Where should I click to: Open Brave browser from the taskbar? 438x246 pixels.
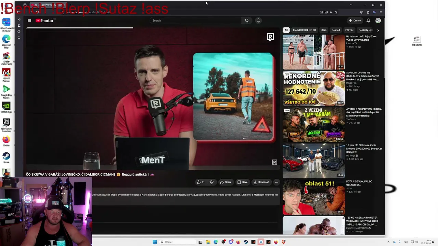283,242
